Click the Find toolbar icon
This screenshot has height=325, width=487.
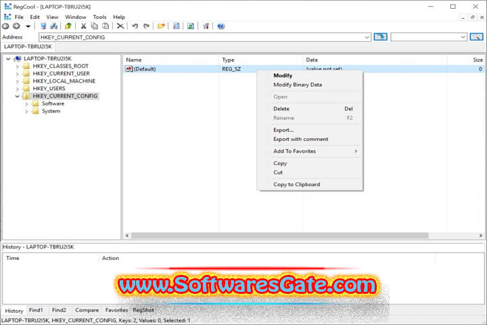176,26
